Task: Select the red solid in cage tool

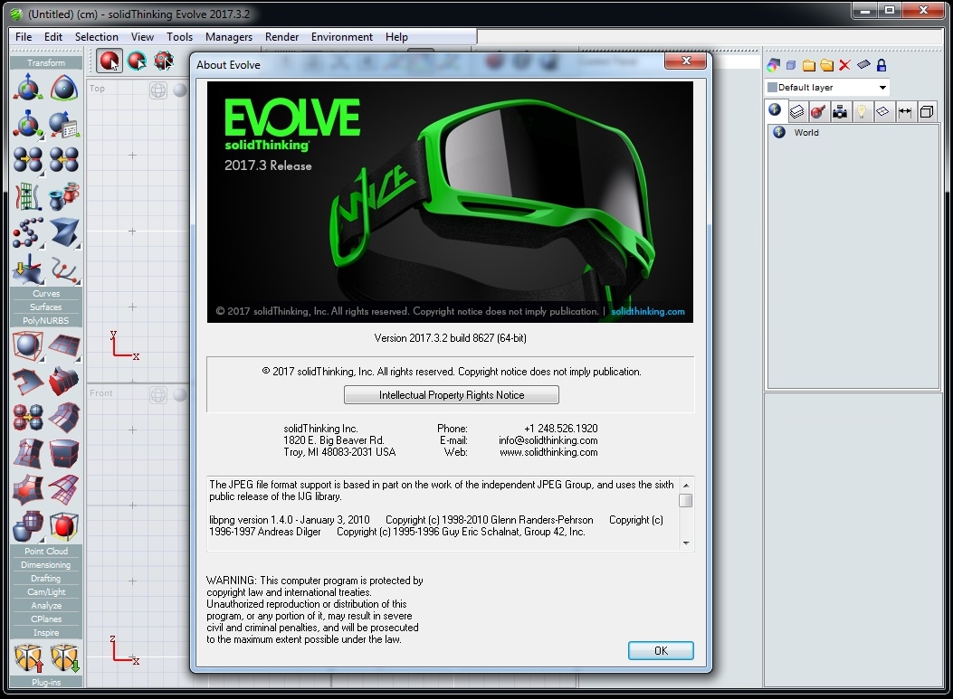Action: 64,526
